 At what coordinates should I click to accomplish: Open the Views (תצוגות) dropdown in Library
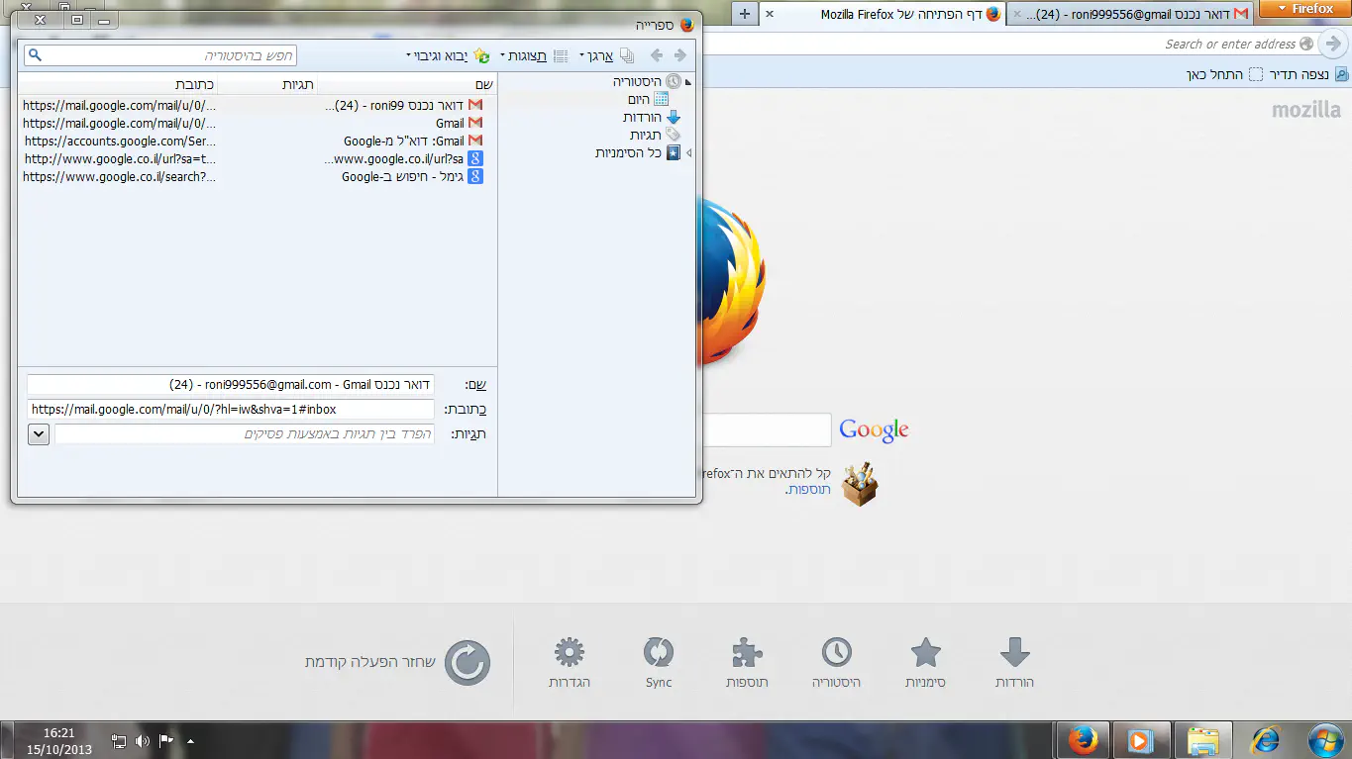(x=527, y=55)
